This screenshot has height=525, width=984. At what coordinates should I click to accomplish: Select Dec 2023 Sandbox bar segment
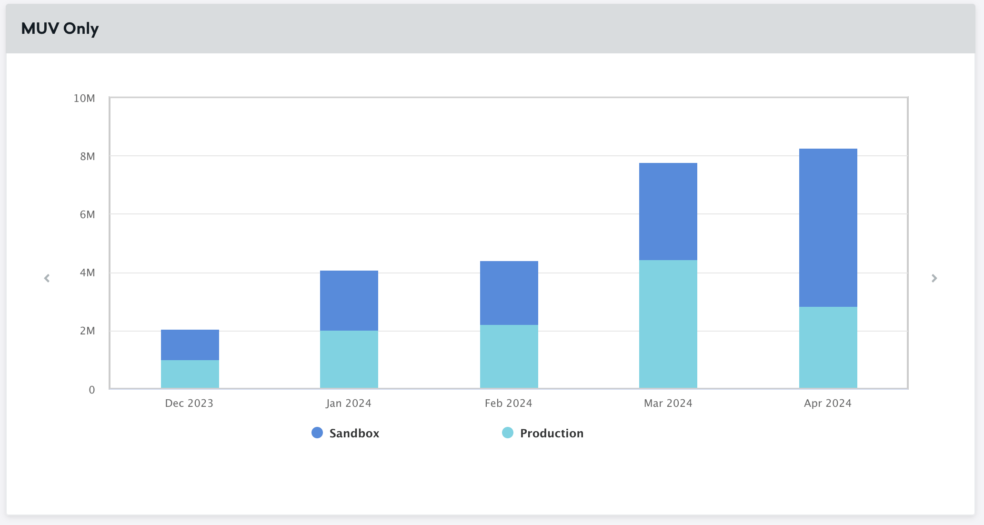[x=190, y=345]
